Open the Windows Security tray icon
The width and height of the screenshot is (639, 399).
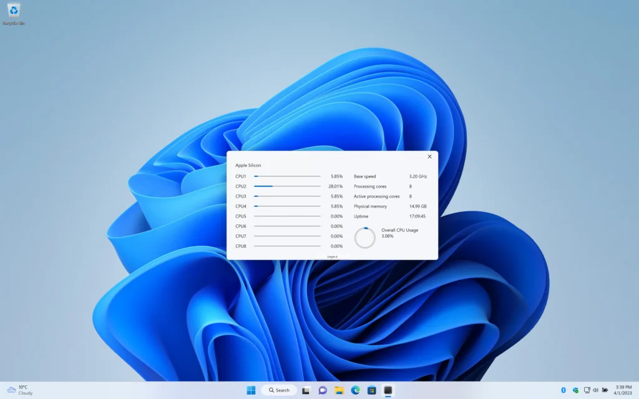pyautogui.click(x=575, y=390)
